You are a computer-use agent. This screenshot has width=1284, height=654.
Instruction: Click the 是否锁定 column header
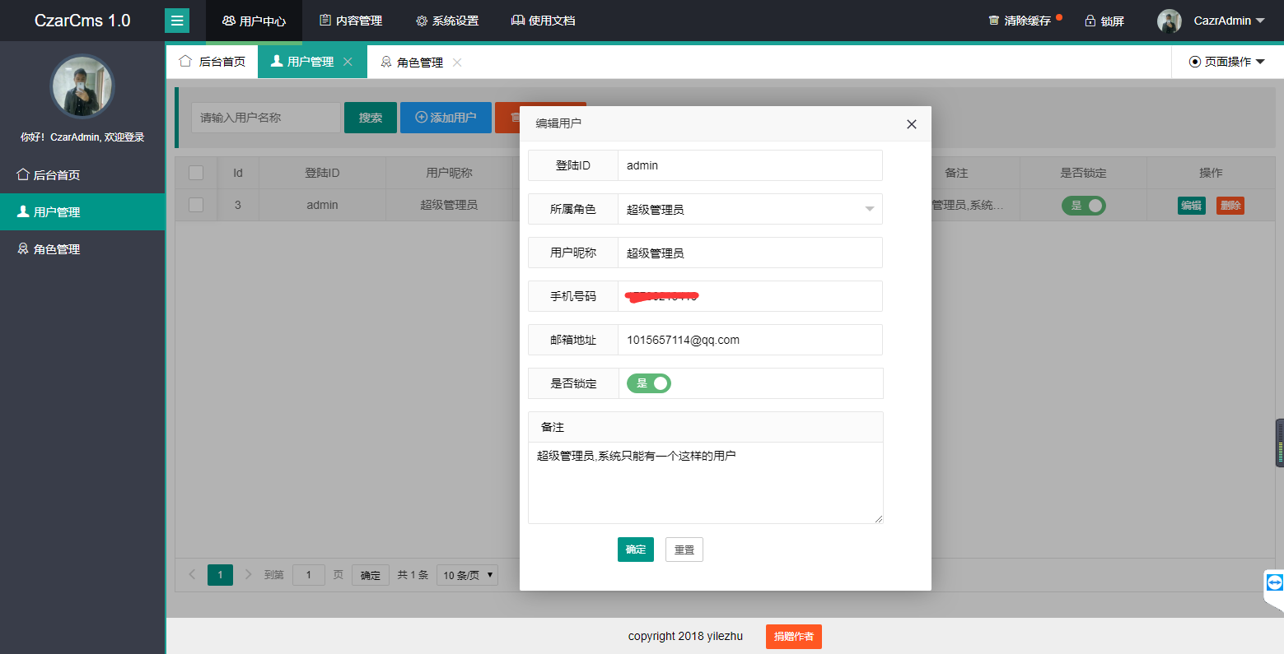click(x=1083, y=173)
